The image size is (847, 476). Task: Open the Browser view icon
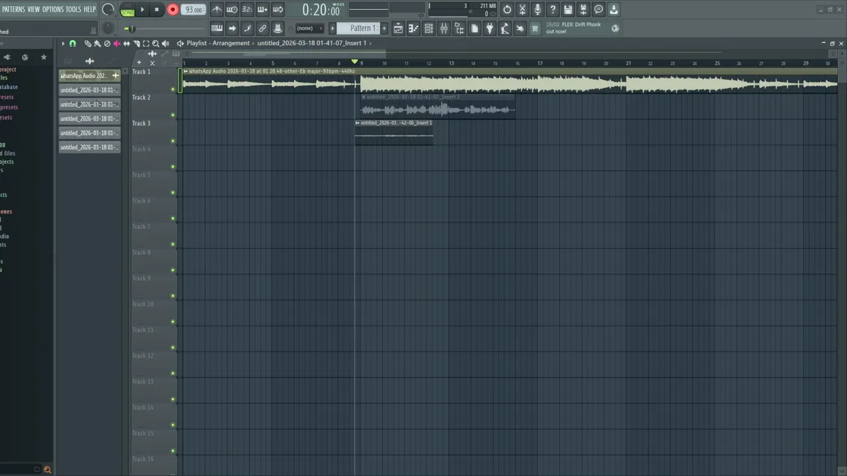(459, 28)
